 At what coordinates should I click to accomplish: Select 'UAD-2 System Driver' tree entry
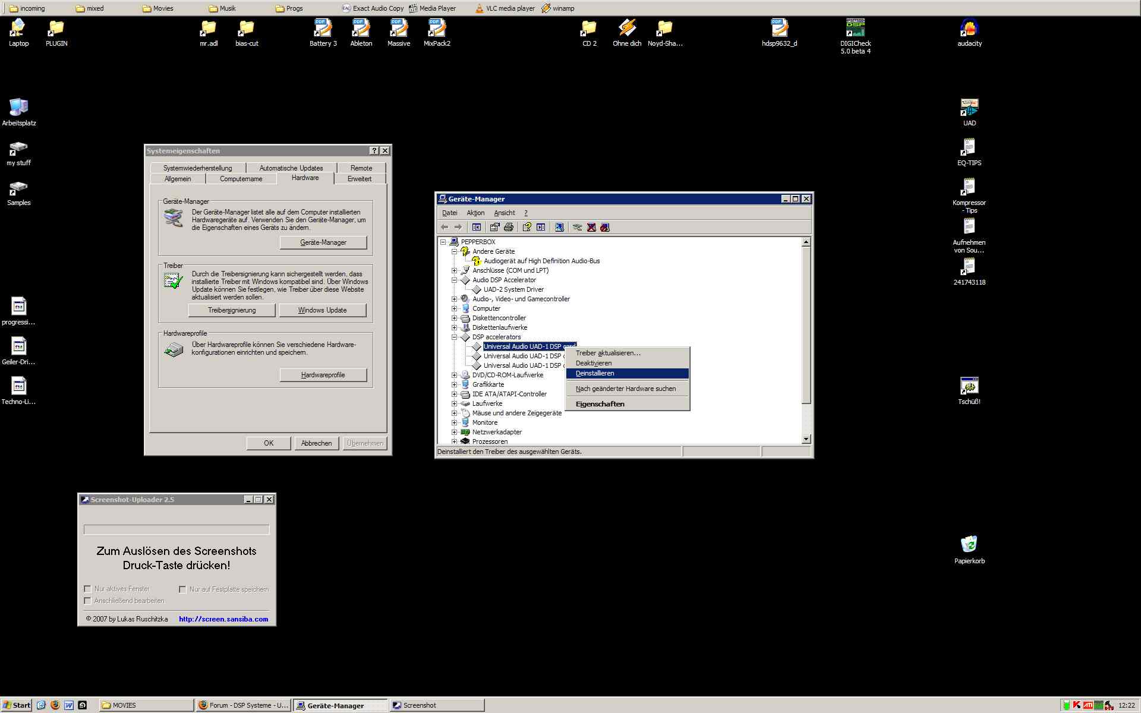(x=513, y=289)
